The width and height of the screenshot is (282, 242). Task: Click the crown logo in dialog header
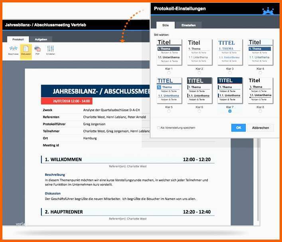(x=268, y=10)
